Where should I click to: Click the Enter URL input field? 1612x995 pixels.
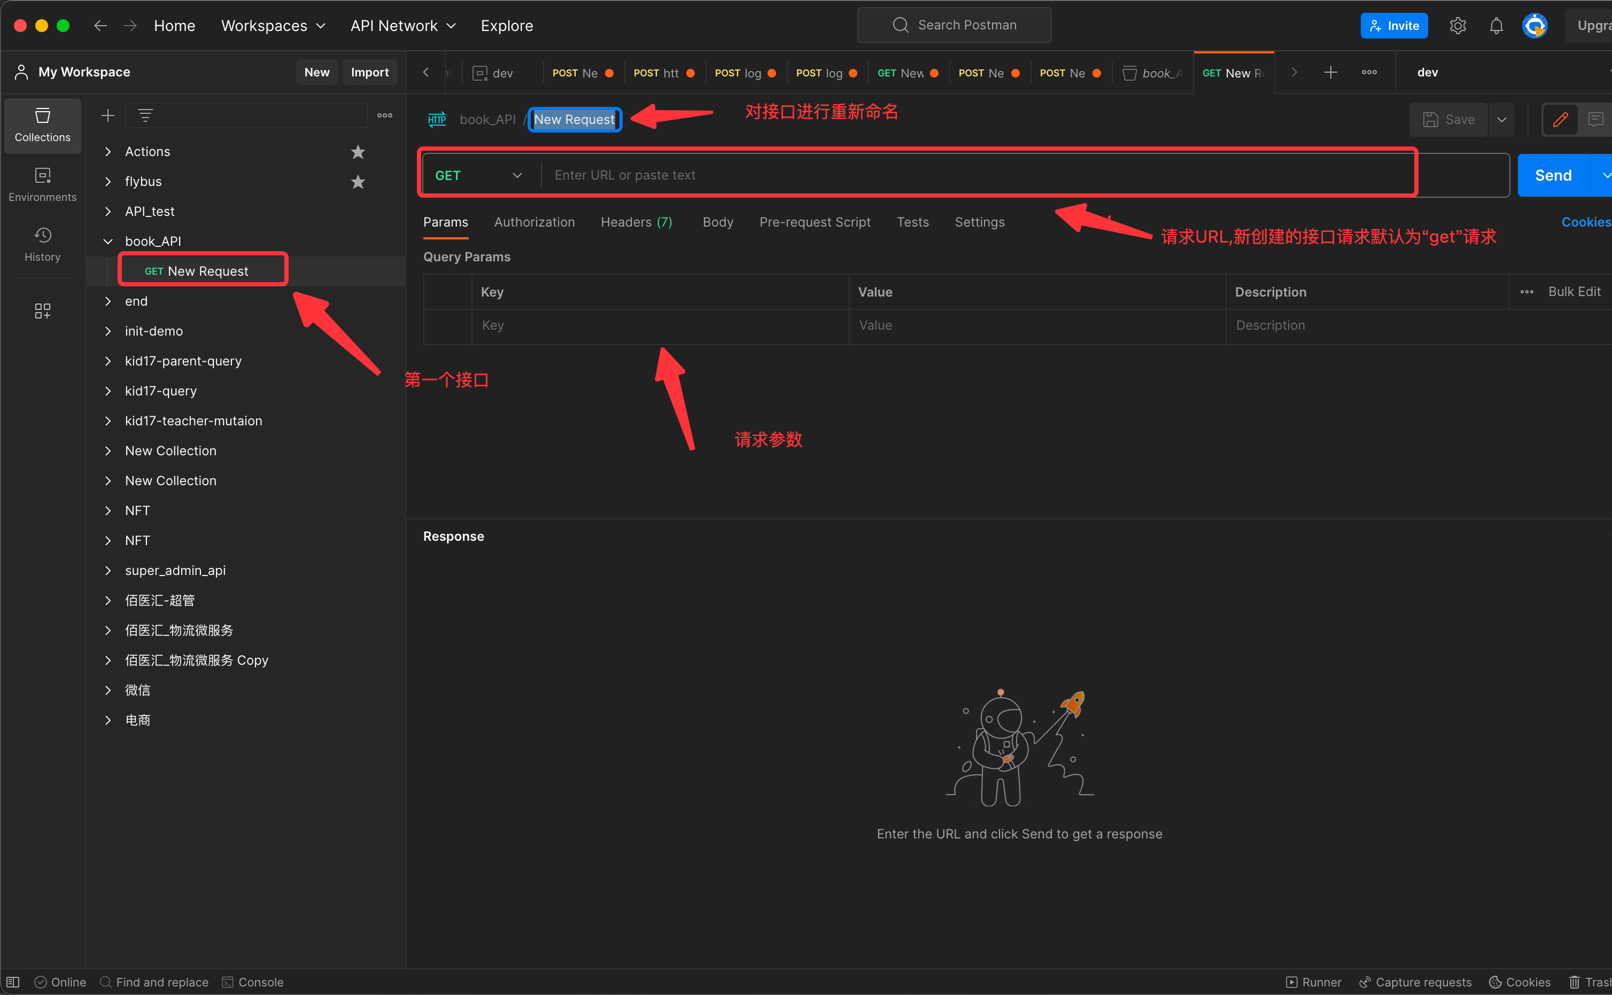974,176
